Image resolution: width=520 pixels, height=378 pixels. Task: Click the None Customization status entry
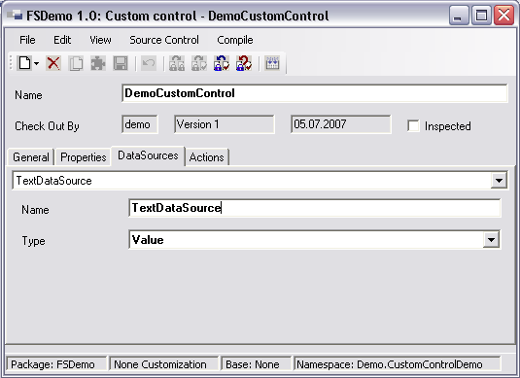pos(164,363)
